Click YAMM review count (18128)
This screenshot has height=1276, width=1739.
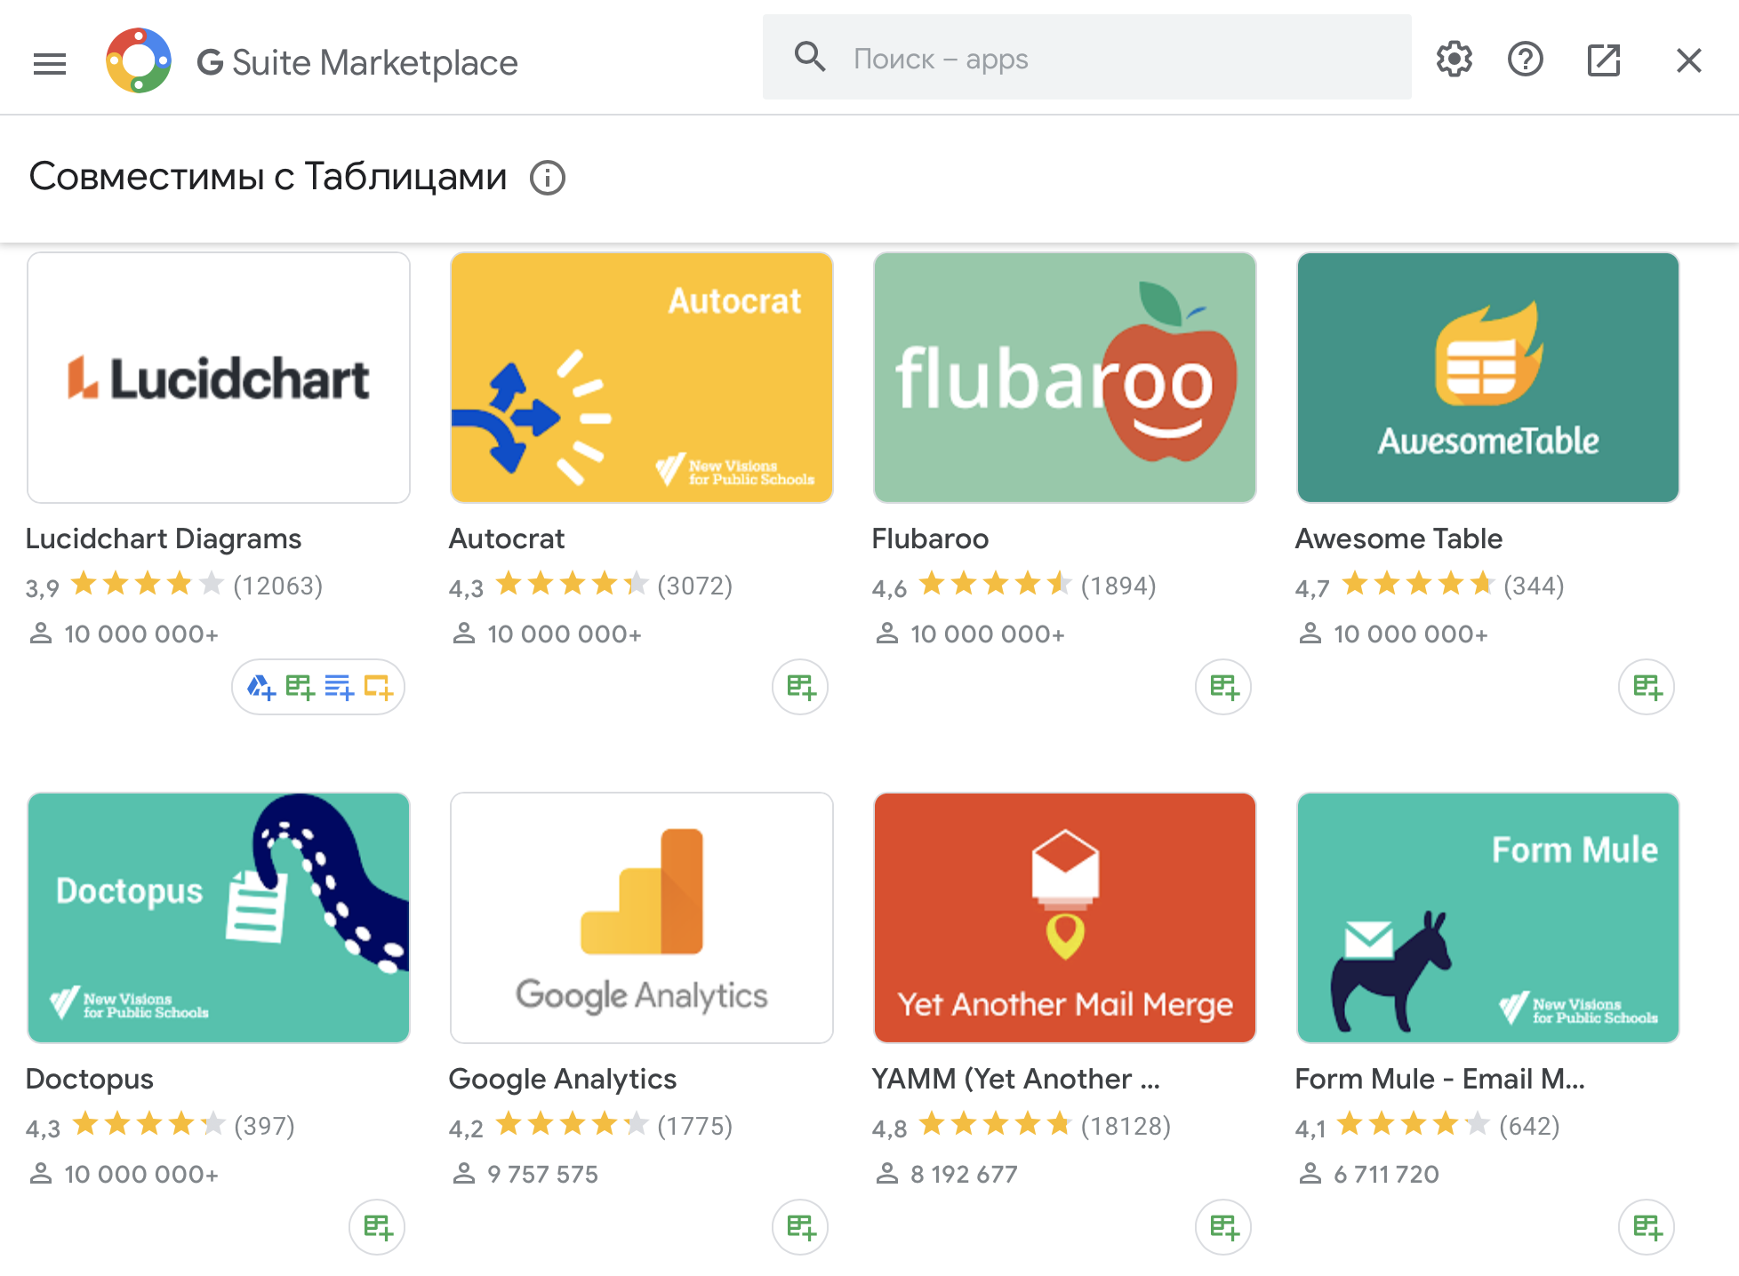click(1126, 1126)
